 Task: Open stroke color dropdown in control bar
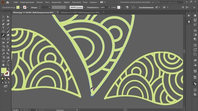coord(28,7)
